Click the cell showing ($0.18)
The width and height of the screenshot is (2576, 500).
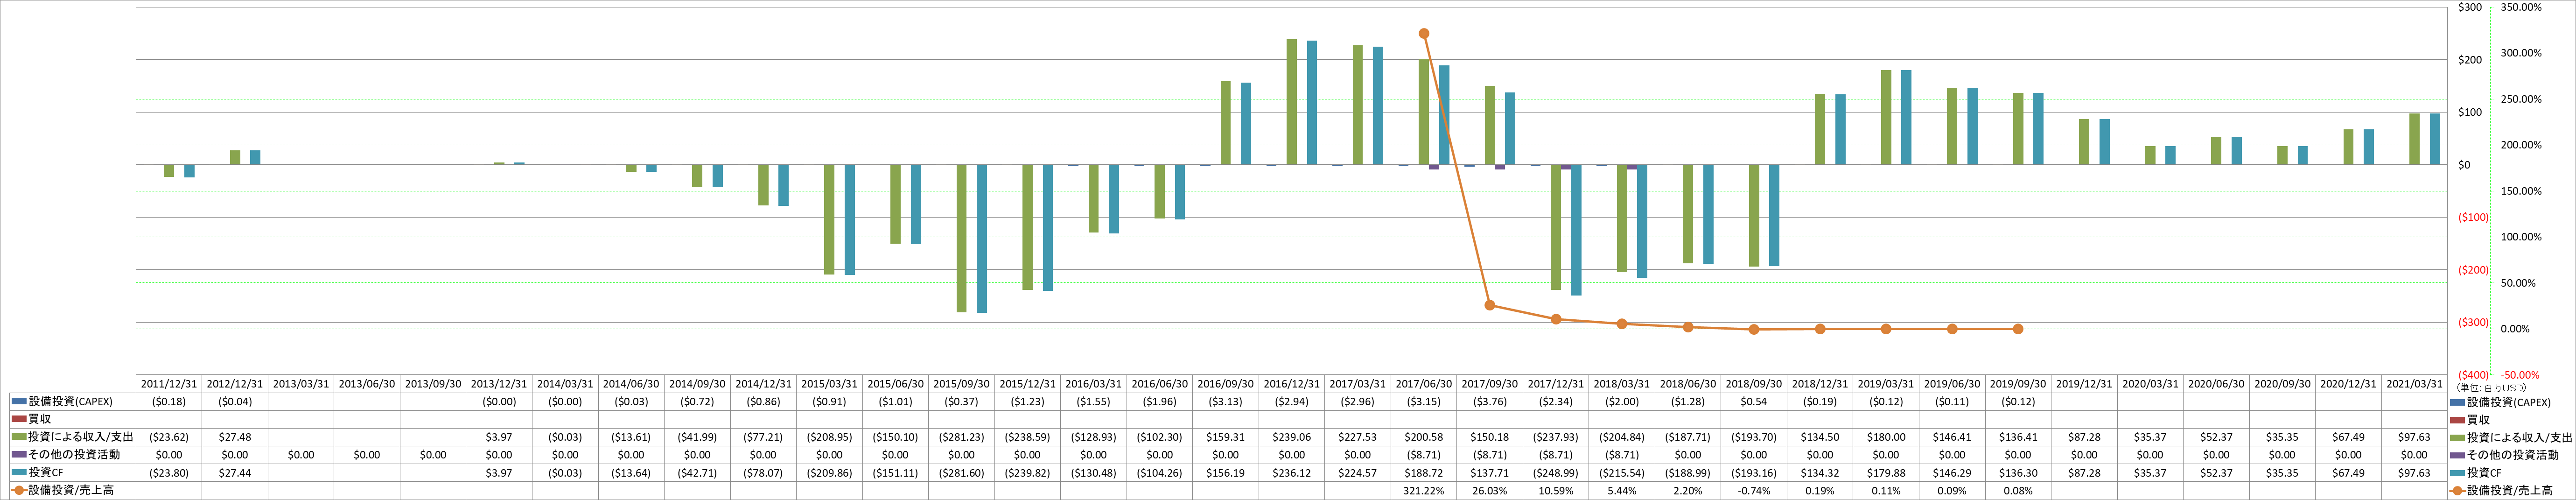[x=169, y=401]
